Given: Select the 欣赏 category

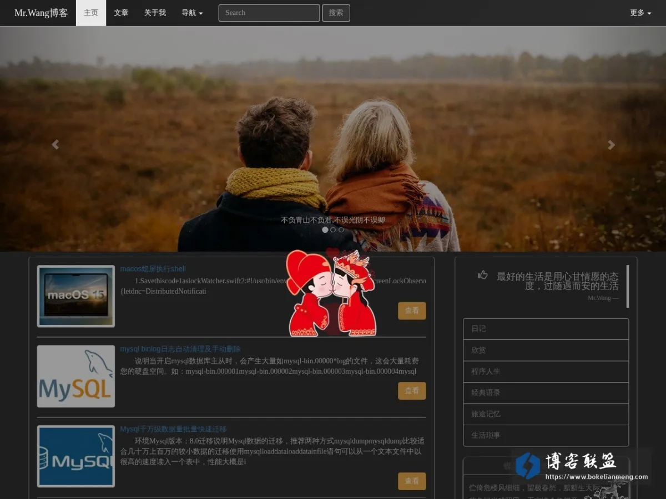Looking at the screenshot, I should point(546,350).
